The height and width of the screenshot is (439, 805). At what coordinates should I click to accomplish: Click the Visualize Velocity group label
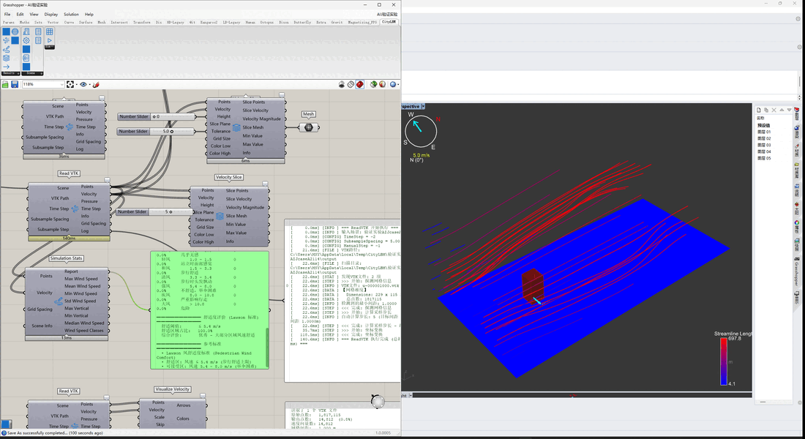[x=173, y=389]
